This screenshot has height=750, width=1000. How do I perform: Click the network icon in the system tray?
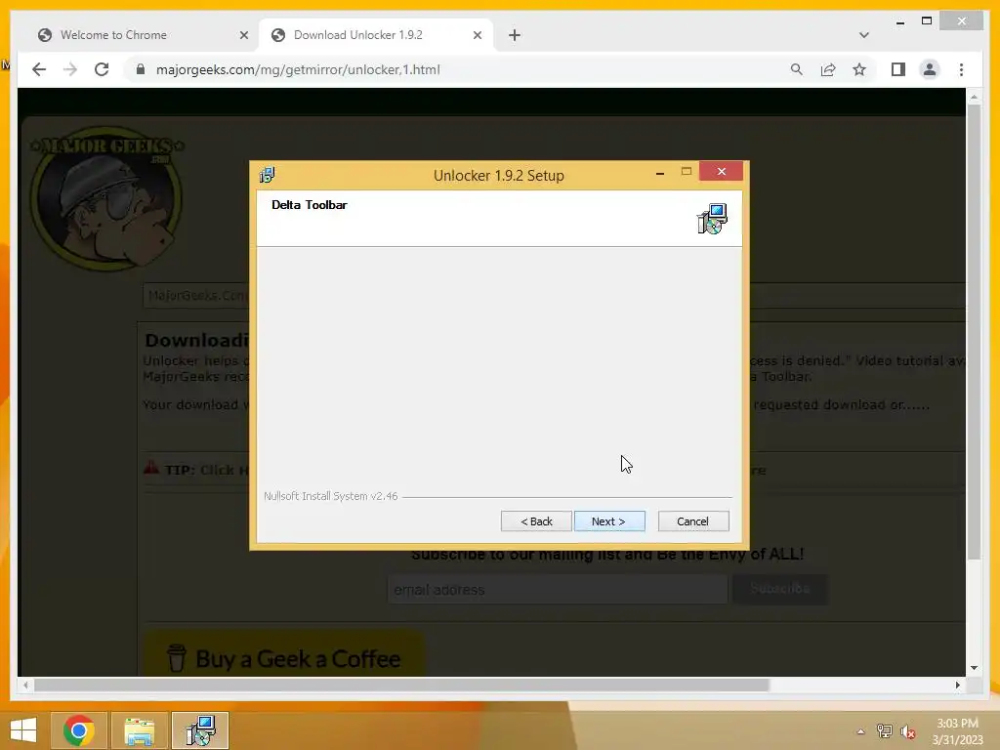pyautogui.click(x=885, y=731)
